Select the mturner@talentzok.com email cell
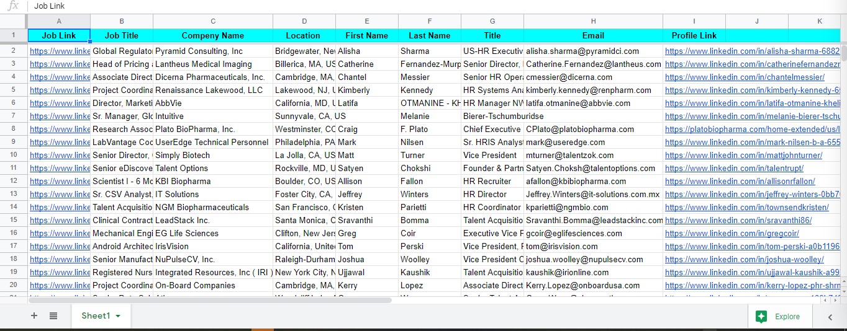 tap(593, 155)
